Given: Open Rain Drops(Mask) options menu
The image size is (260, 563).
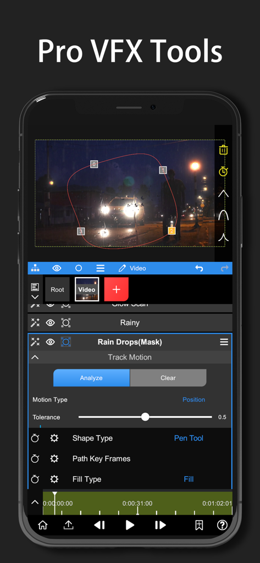Looking at the screenshot, I should tap(224, 342).
